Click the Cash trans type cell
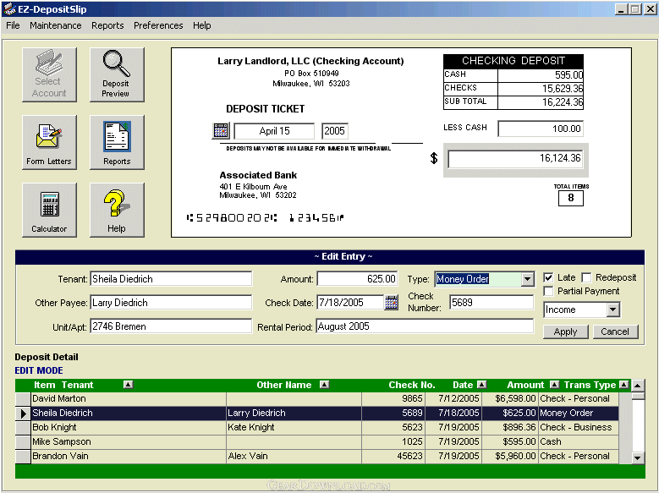The image size is (659, 493). 579,441
